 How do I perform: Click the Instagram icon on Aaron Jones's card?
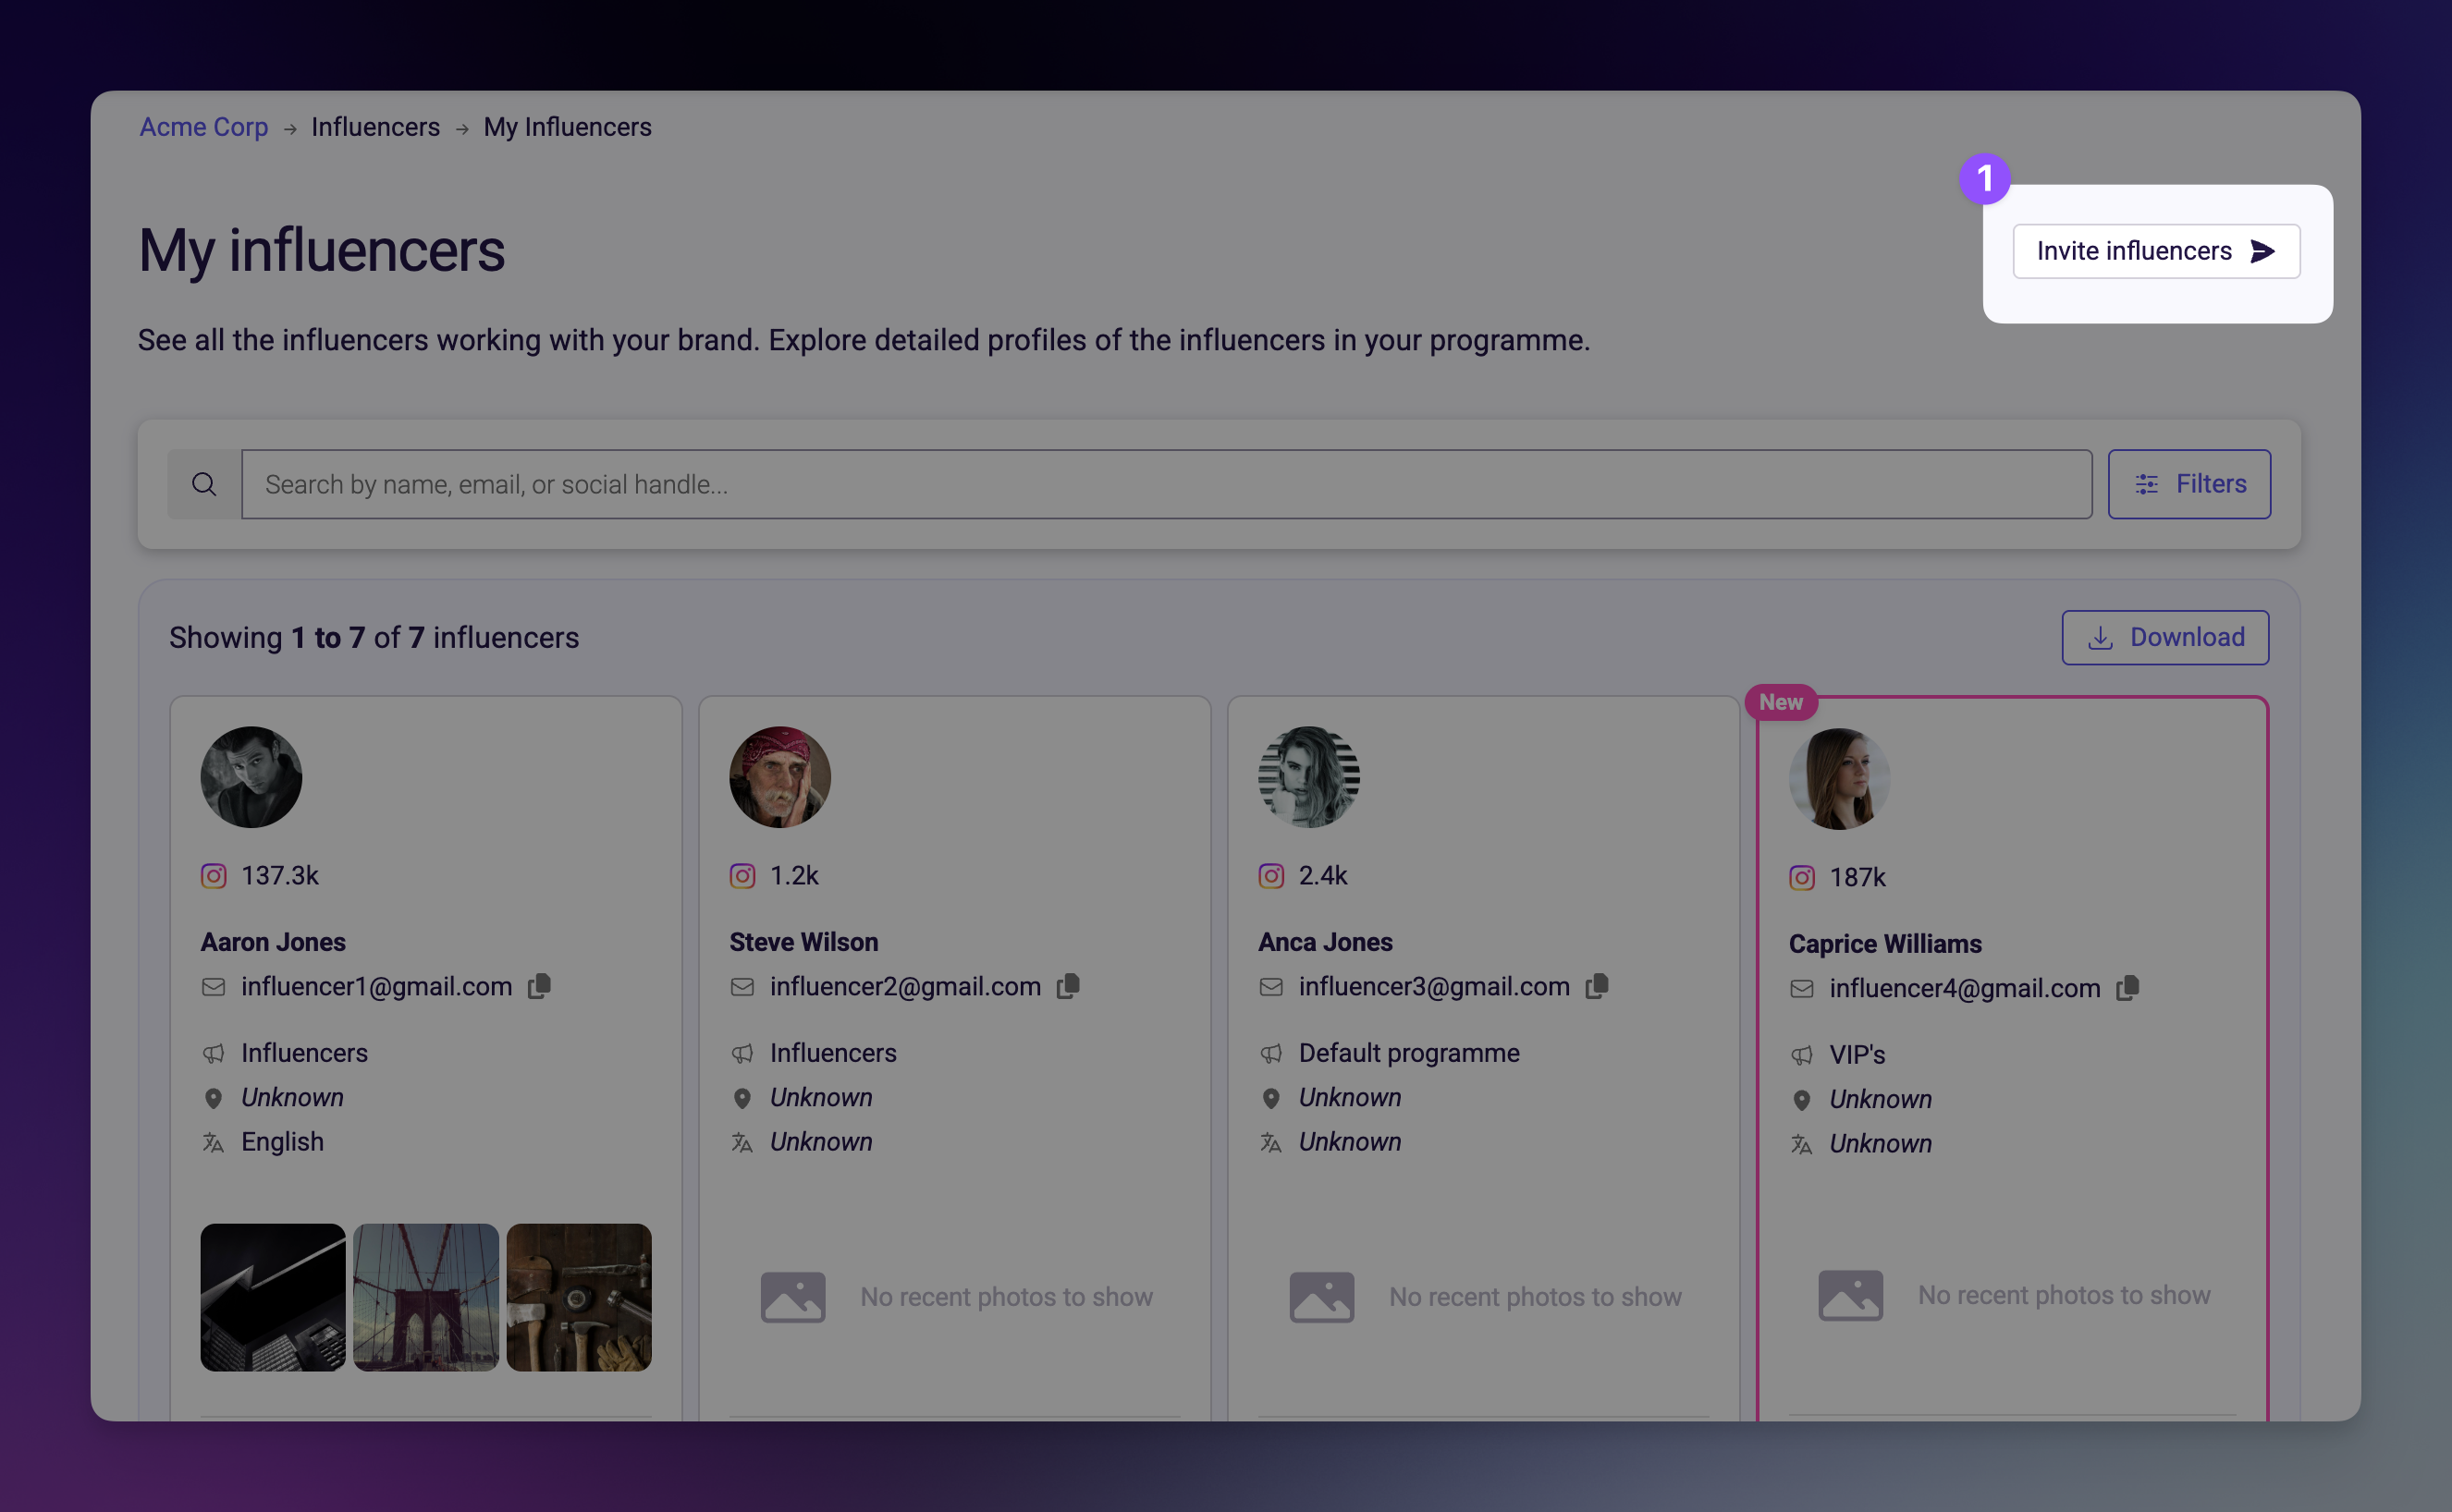pyautogui.click(x=213, y=875)
